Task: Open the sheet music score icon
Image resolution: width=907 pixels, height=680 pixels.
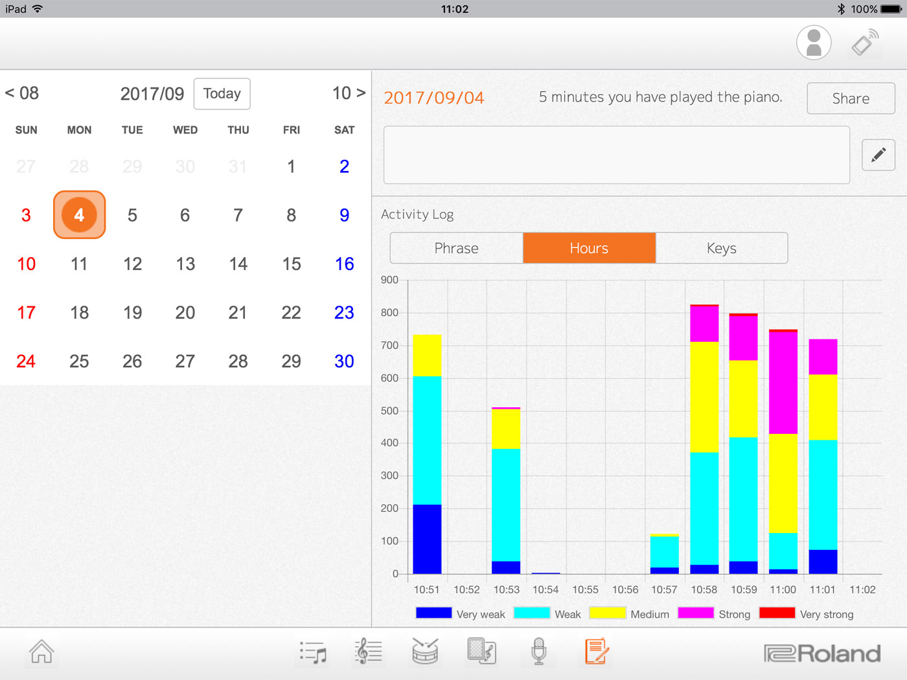Action: click(369, 652)
